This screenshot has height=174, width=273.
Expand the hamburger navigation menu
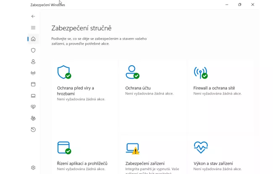(33, 28)
